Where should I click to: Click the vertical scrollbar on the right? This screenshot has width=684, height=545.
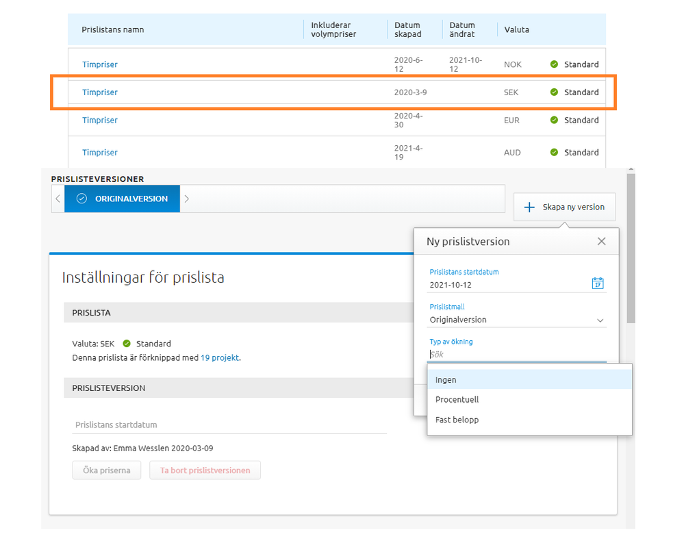[631, 246]
